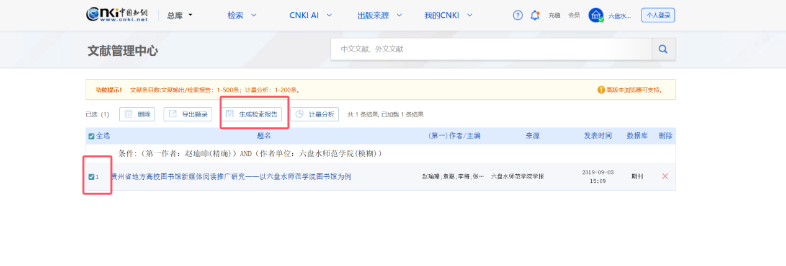This screenshot has height=266, width=786.
Task: Open the notification bell icon
Action: click(535, 16)
